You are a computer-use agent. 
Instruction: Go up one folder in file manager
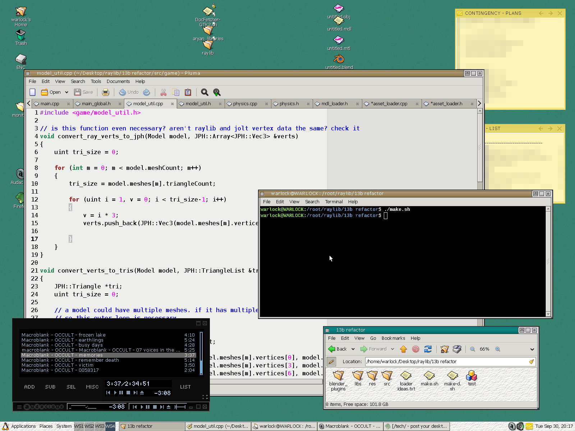403,349
